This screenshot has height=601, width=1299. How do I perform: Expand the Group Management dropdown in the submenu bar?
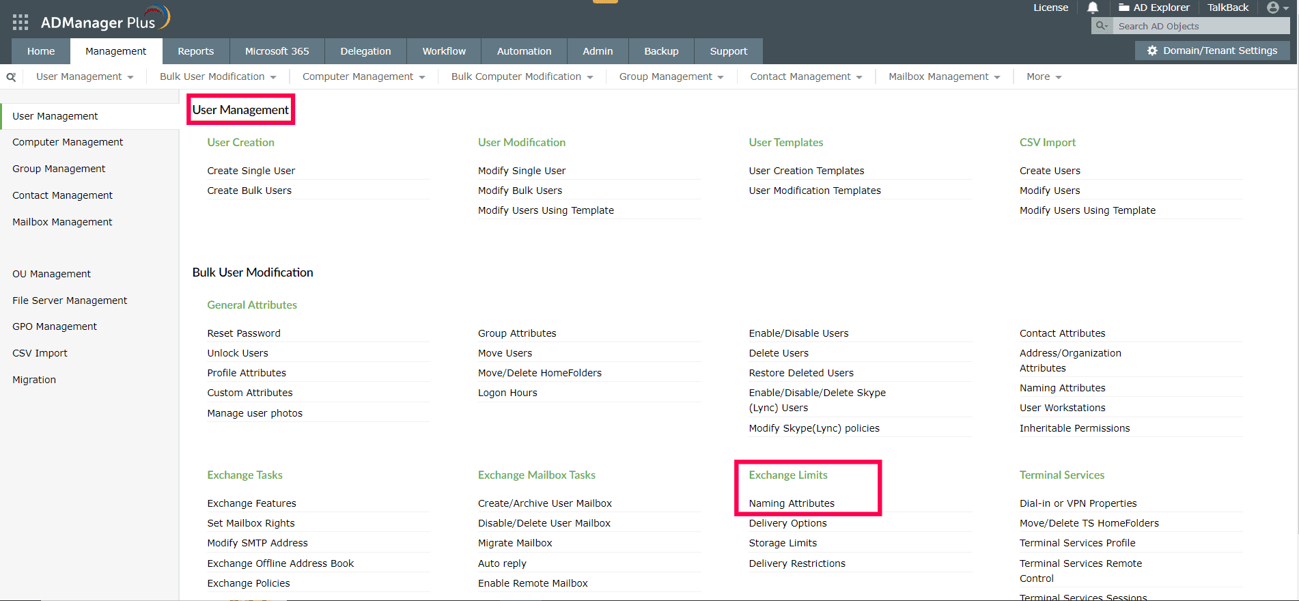click(671, 76)
